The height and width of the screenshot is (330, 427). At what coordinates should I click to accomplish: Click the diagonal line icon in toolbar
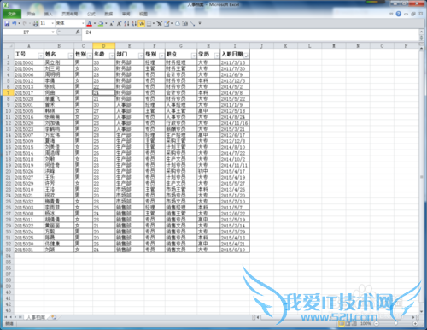[192, 24]
